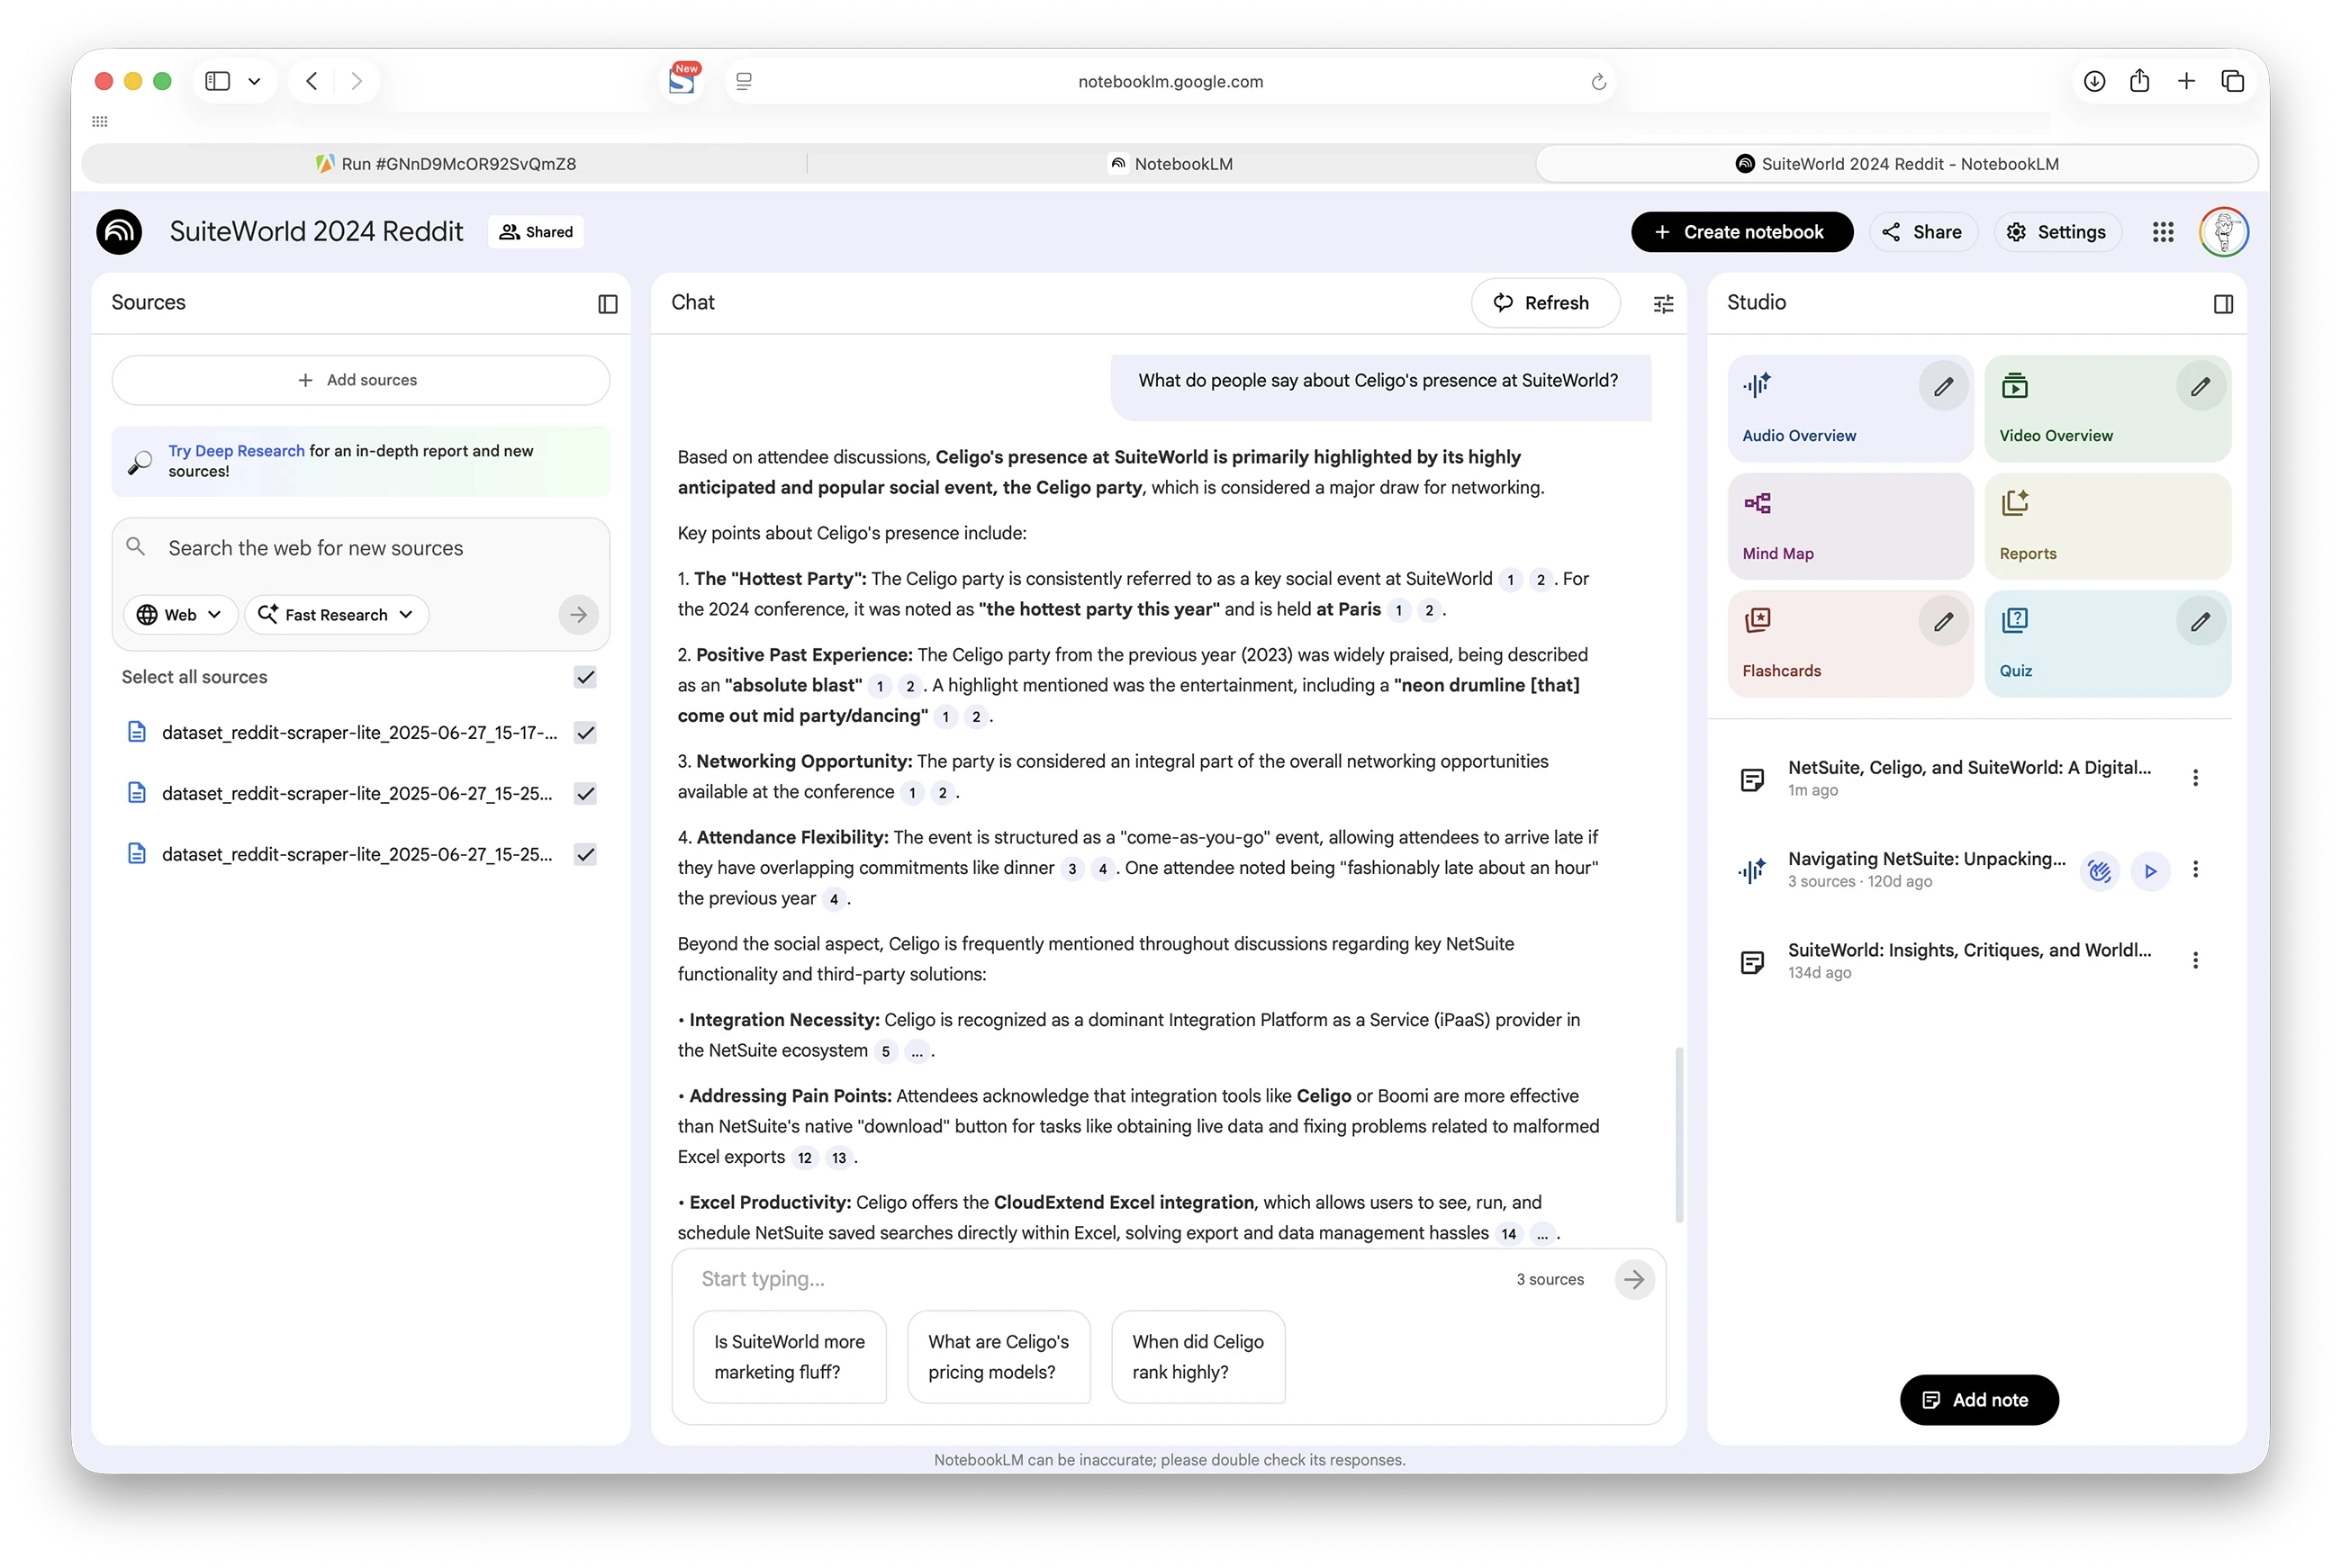Toggle Safari sidebar icon
This screenshot has width=2341, height=1568.
point(217,82)
